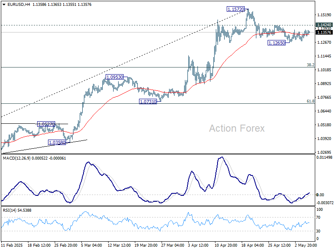Click the 12 Mar 12:00 time label
Image resolution: width=334 pixels, height=250 pixels.
119,245
